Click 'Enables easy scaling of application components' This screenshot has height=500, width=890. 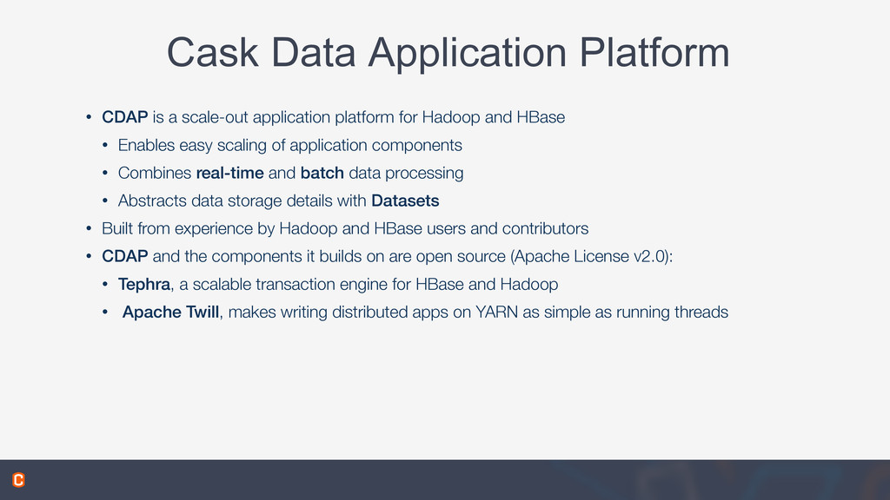tap(289, 145)
